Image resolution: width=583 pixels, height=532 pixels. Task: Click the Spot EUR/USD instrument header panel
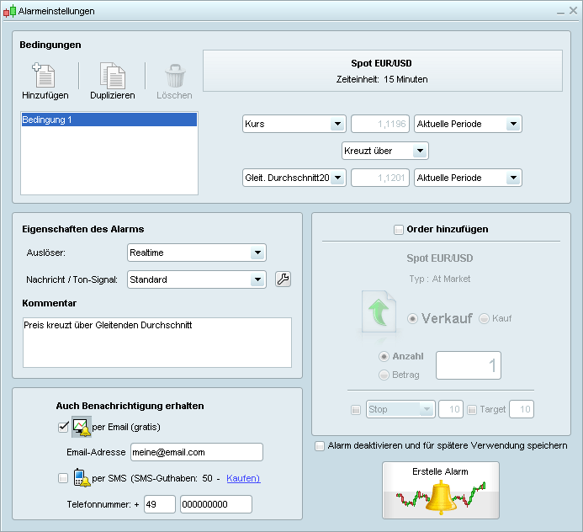[383, 71]
